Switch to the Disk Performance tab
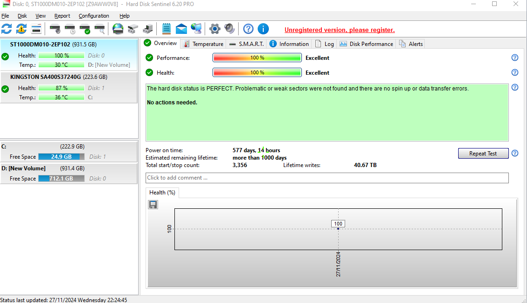The width and height of the screenshot is (527, 303). [367, 44]
